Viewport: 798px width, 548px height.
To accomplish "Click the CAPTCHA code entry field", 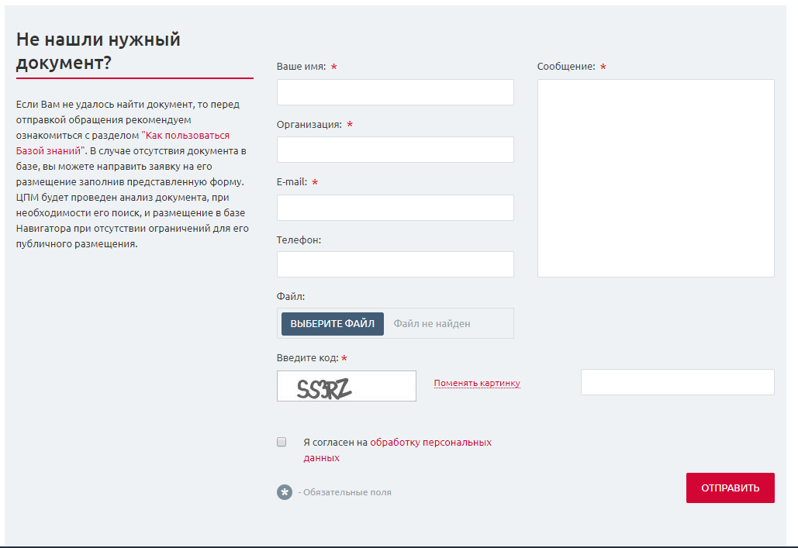I will click(x=677, y=382).
